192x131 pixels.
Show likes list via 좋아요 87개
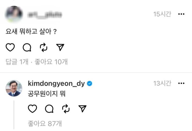click(45, 124)
